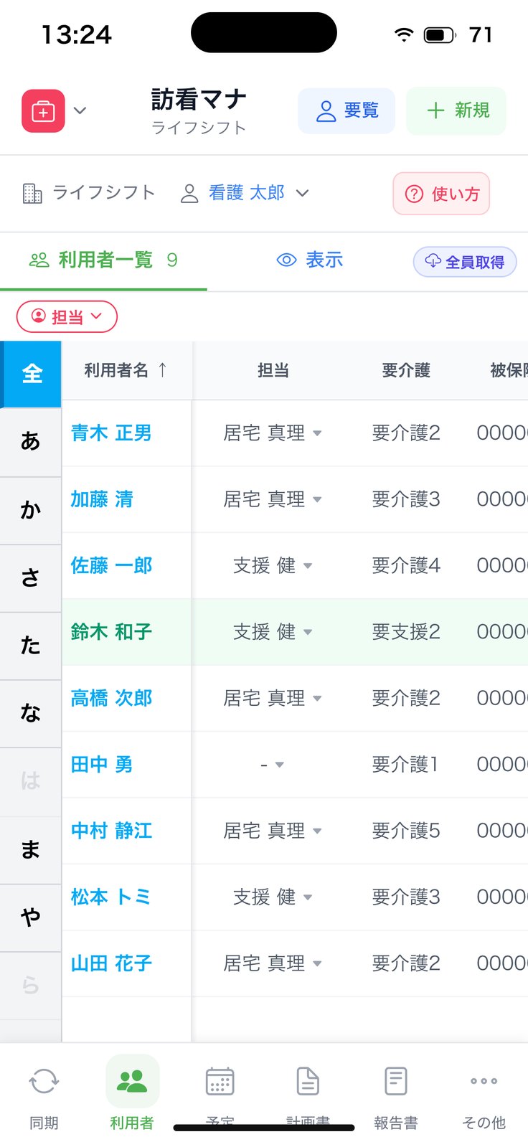Image resolution: width=528 pixels, height=1142 pixels.
Task: Open 松本 トミ user record
Action: click(x=110, y=897)
